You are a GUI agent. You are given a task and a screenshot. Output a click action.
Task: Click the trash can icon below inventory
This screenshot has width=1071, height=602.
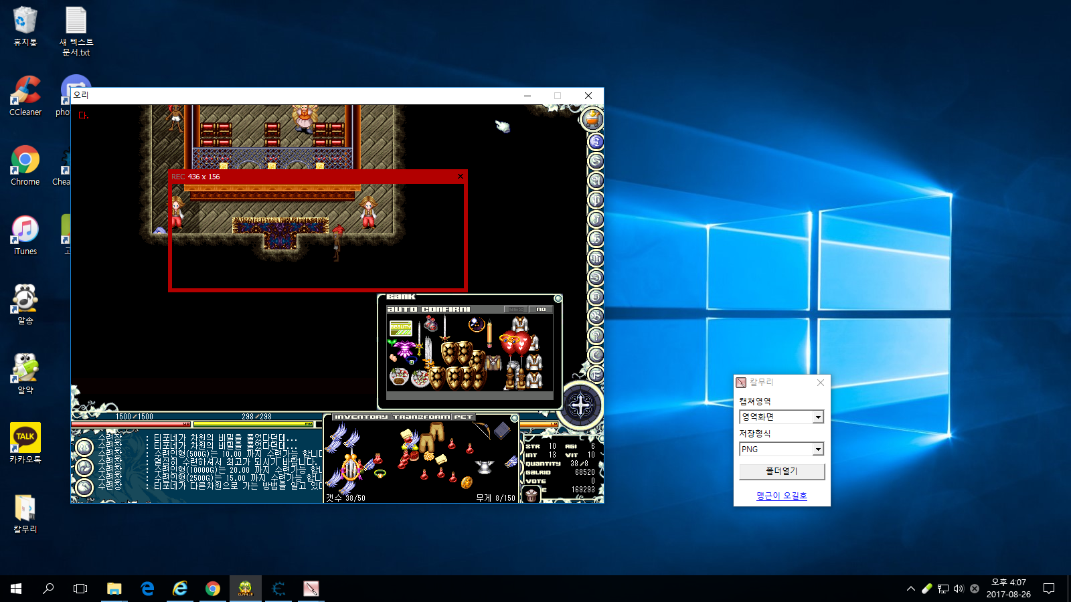point(531,496)
